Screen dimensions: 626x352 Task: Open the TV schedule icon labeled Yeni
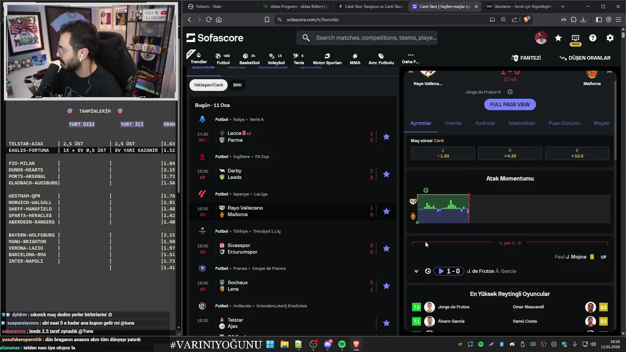click(575, 39)
